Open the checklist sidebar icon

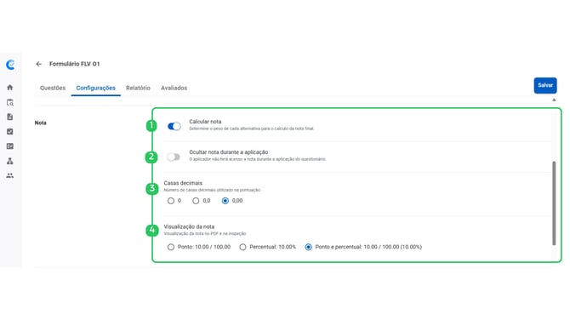point(10,132)
